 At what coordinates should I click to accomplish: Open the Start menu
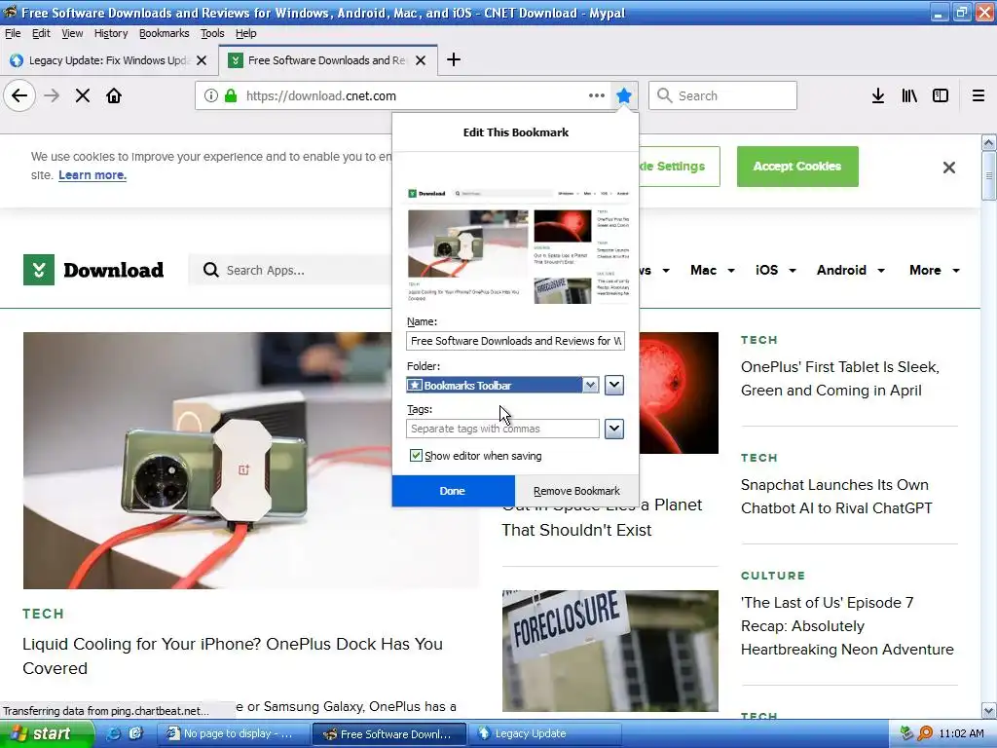(47, 733)
